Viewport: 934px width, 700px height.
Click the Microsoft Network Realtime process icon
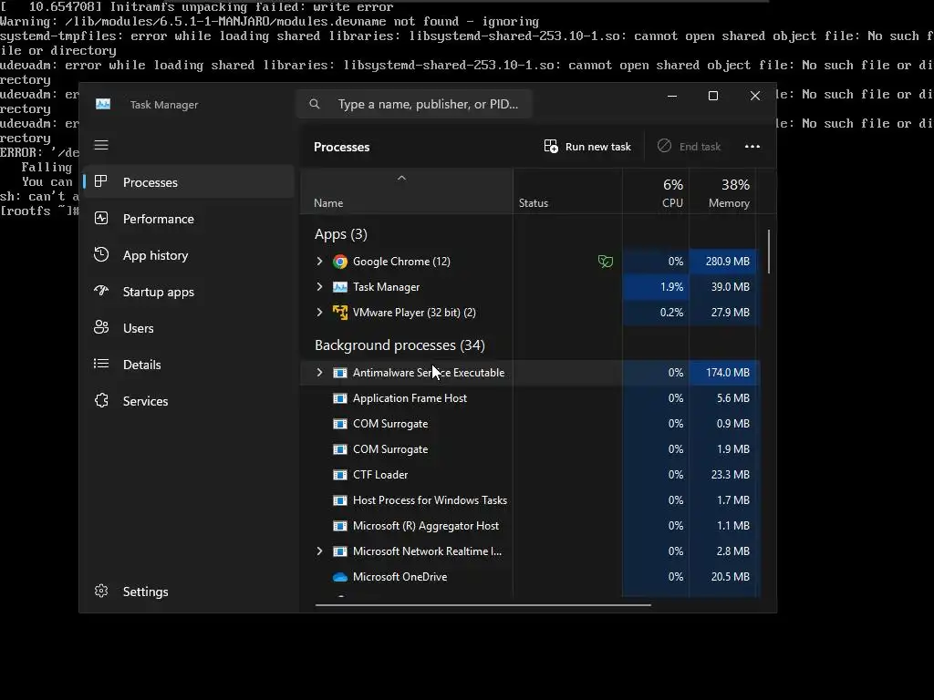(340, 551)
